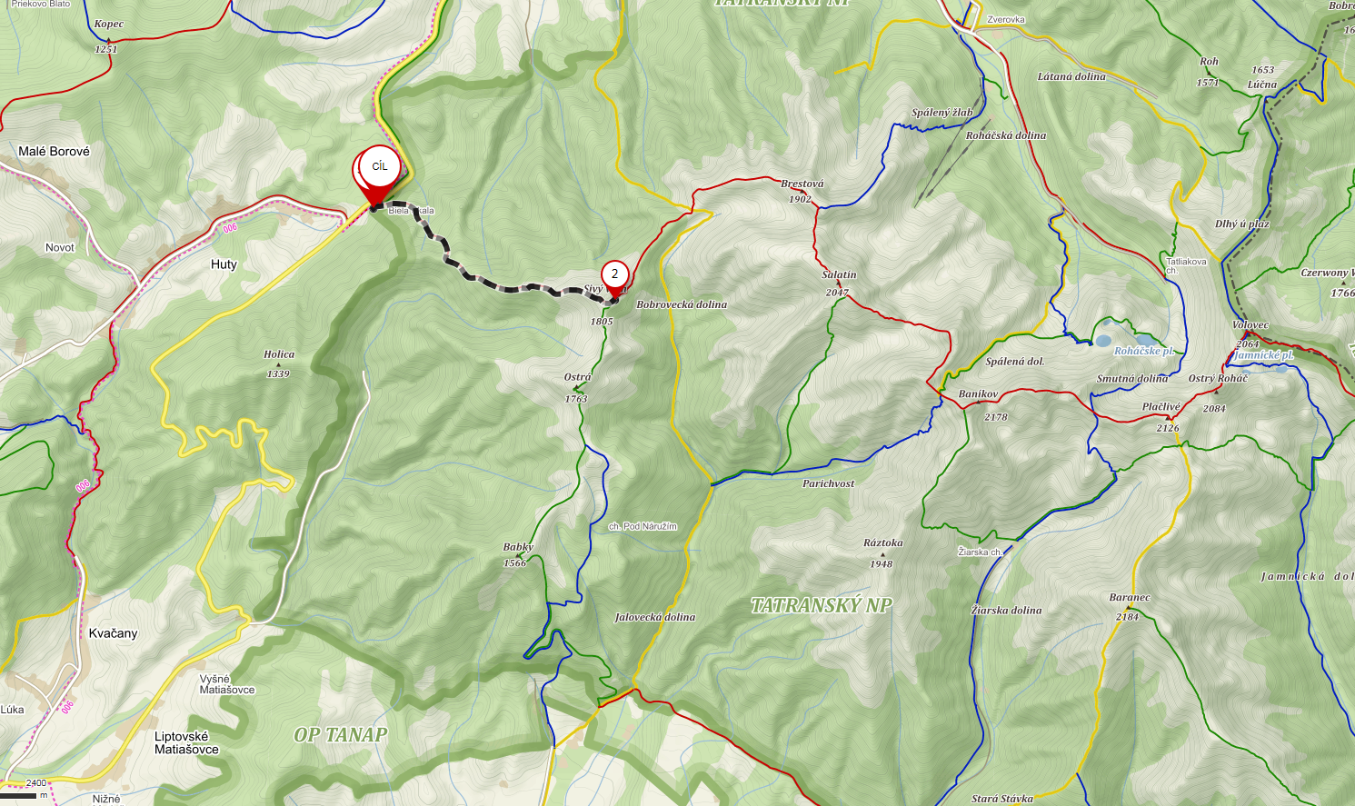Click the Biela skala label near route start

point(411,211)
